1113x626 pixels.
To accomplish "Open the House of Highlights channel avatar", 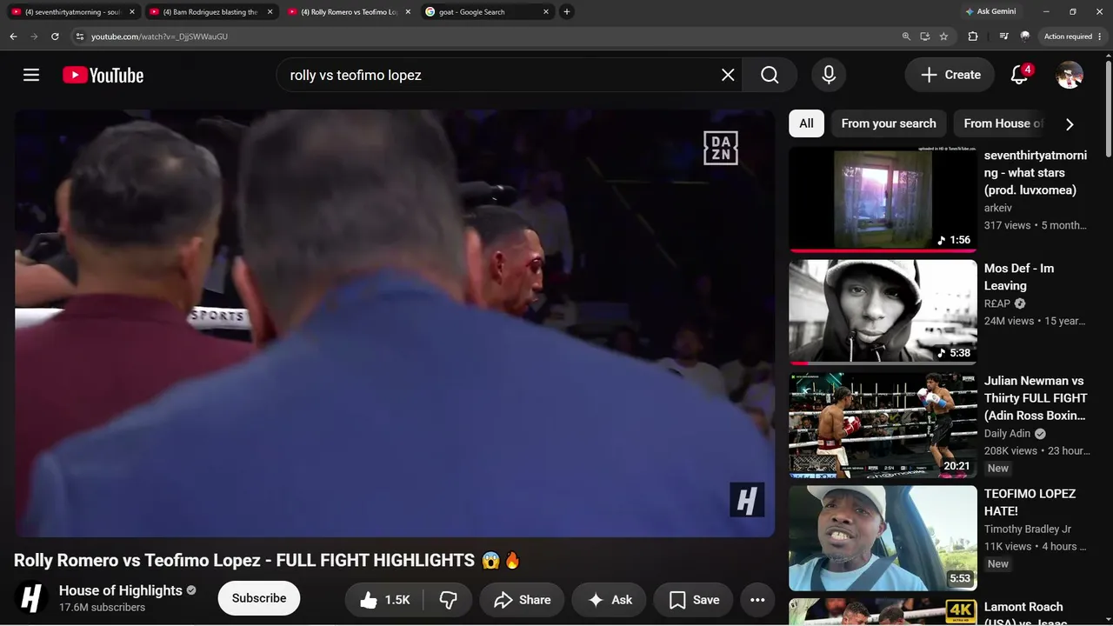I will [31, 598].
